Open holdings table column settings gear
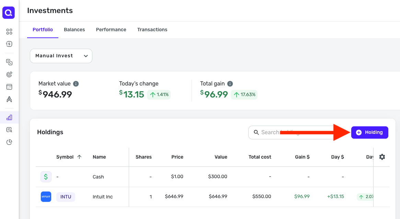Image resolution: width=400 pixels, height=219 pixels. click(382, 157)
